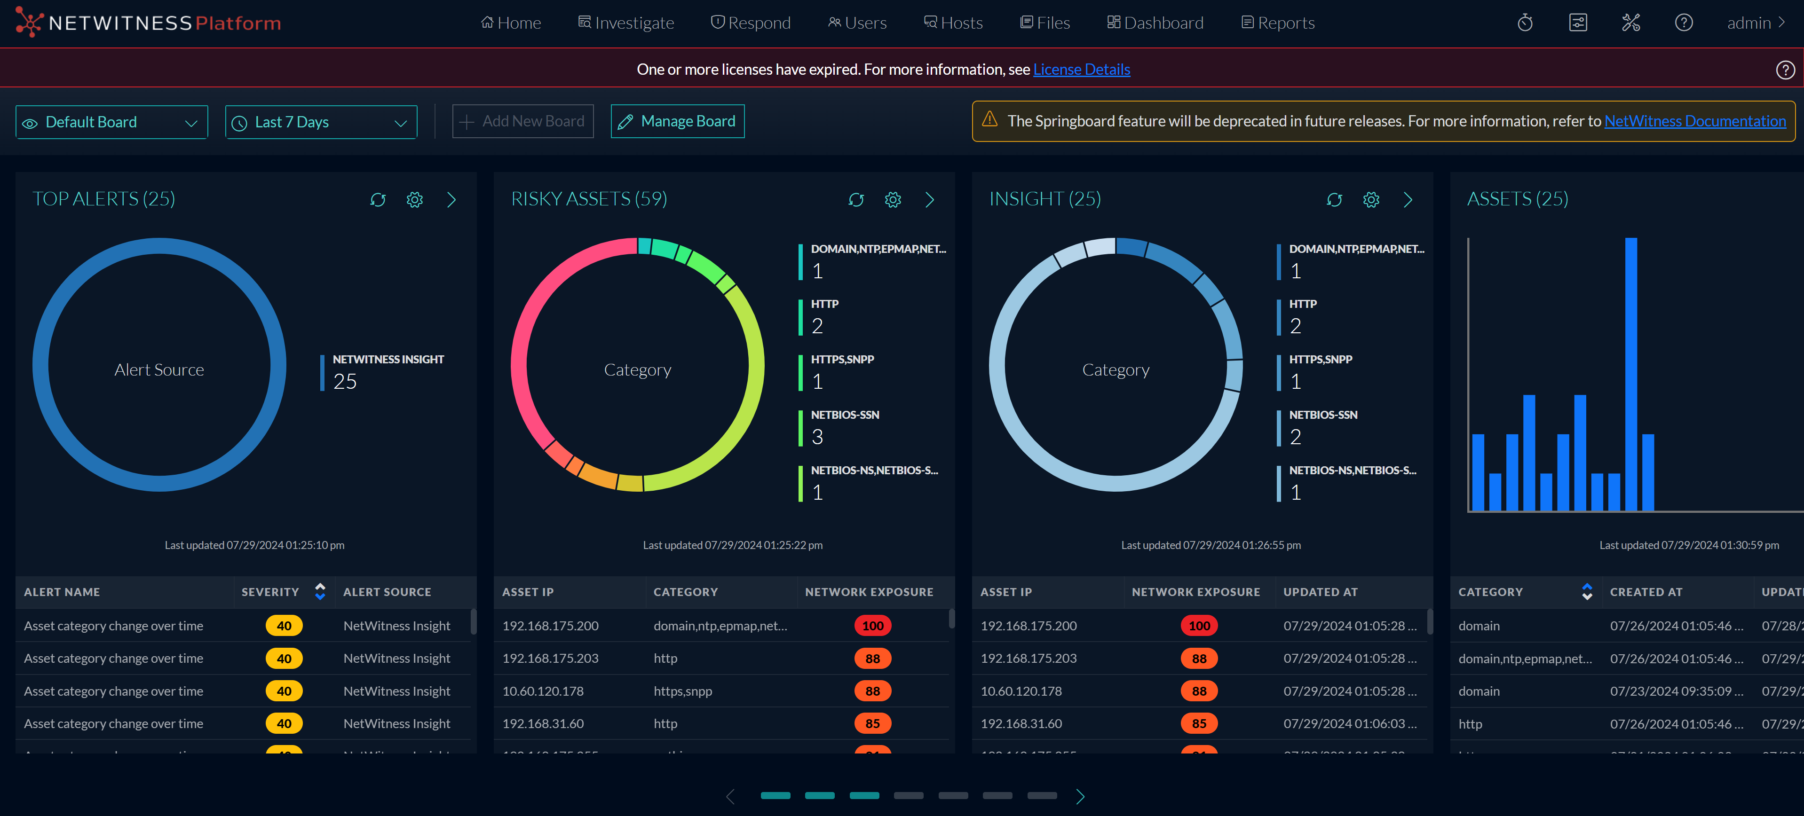
Task: Click the Manage Board button
Action: pos(677,121)
